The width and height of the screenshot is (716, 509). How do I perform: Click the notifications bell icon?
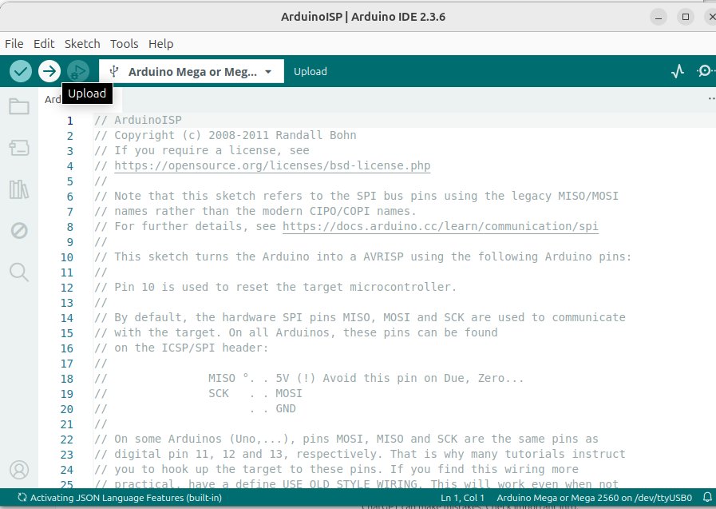[x=707, y=497]
